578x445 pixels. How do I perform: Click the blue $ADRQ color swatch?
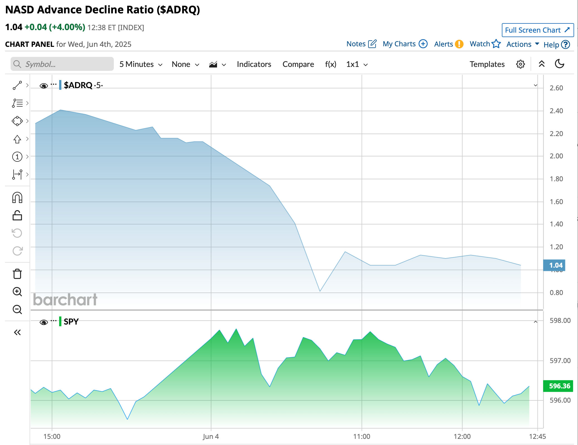tap(60, 85)
